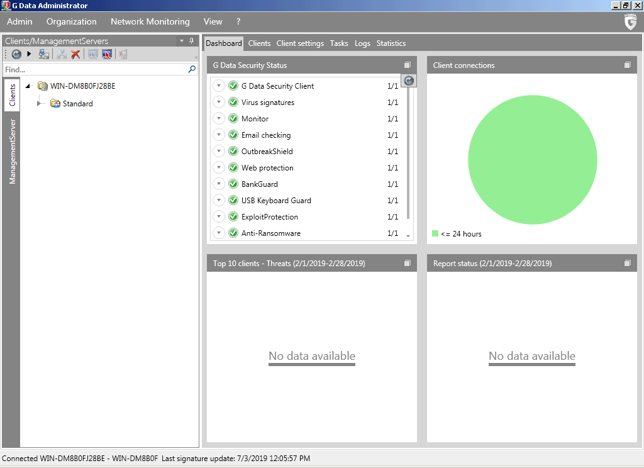644x468 pixels.
Task: Select the ManagementServer vertical tab
Action: (x=12, y=152)
